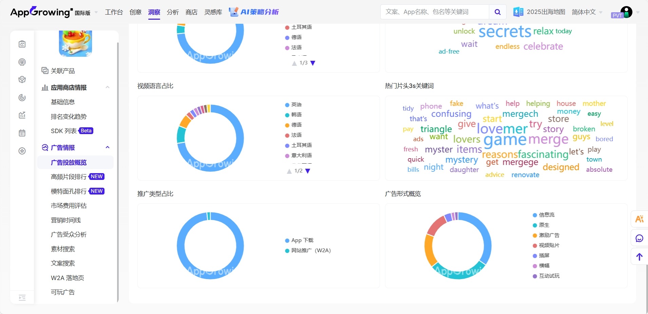The image size is (648, 314).
Task: Open the 创意 top menu tab
Action: point(135,12)
